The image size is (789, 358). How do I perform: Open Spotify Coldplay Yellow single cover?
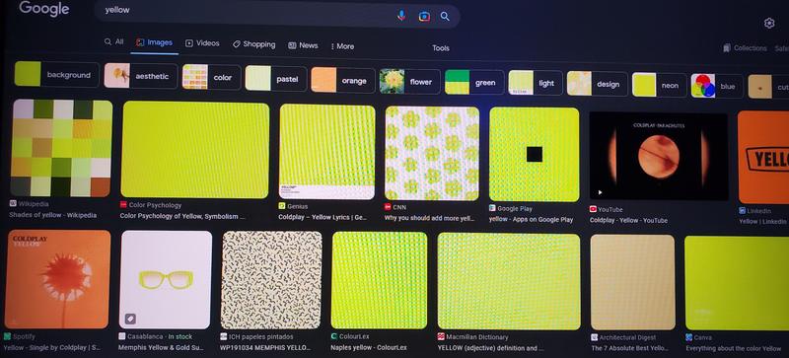(x=57, y=279)
